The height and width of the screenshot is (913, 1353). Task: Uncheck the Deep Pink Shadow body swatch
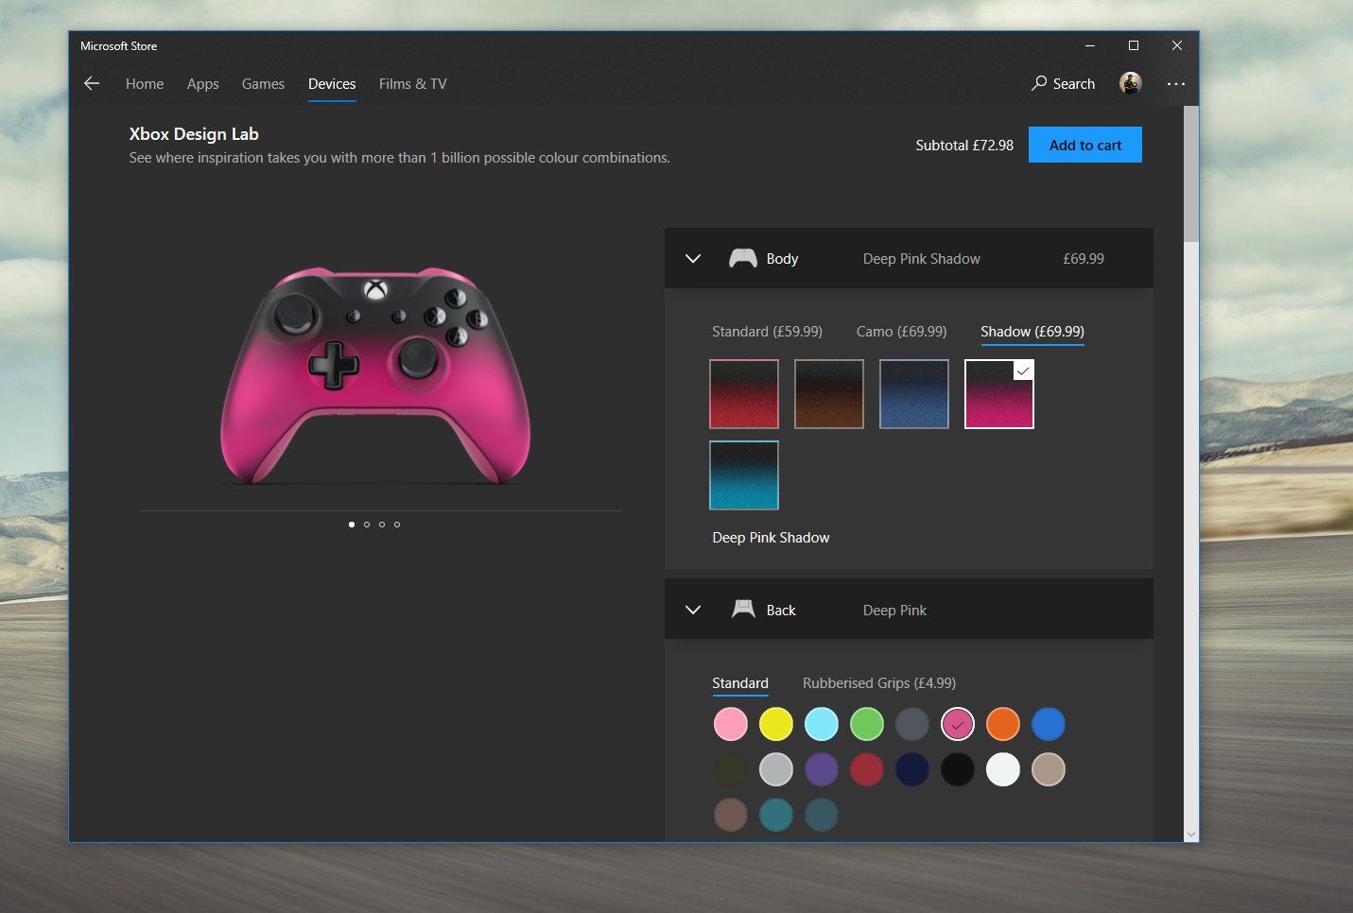[x=998, y=393]
